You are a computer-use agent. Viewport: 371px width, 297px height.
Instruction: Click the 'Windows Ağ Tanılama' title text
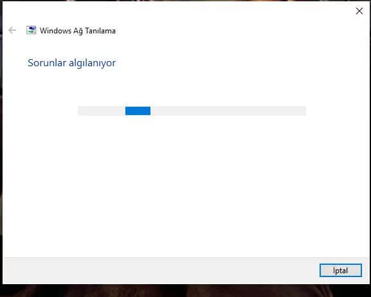click(x=78, y=31)
